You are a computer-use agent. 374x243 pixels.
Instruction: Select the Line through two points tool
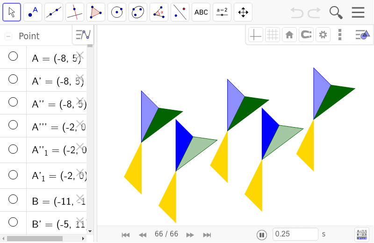[54, 12]
